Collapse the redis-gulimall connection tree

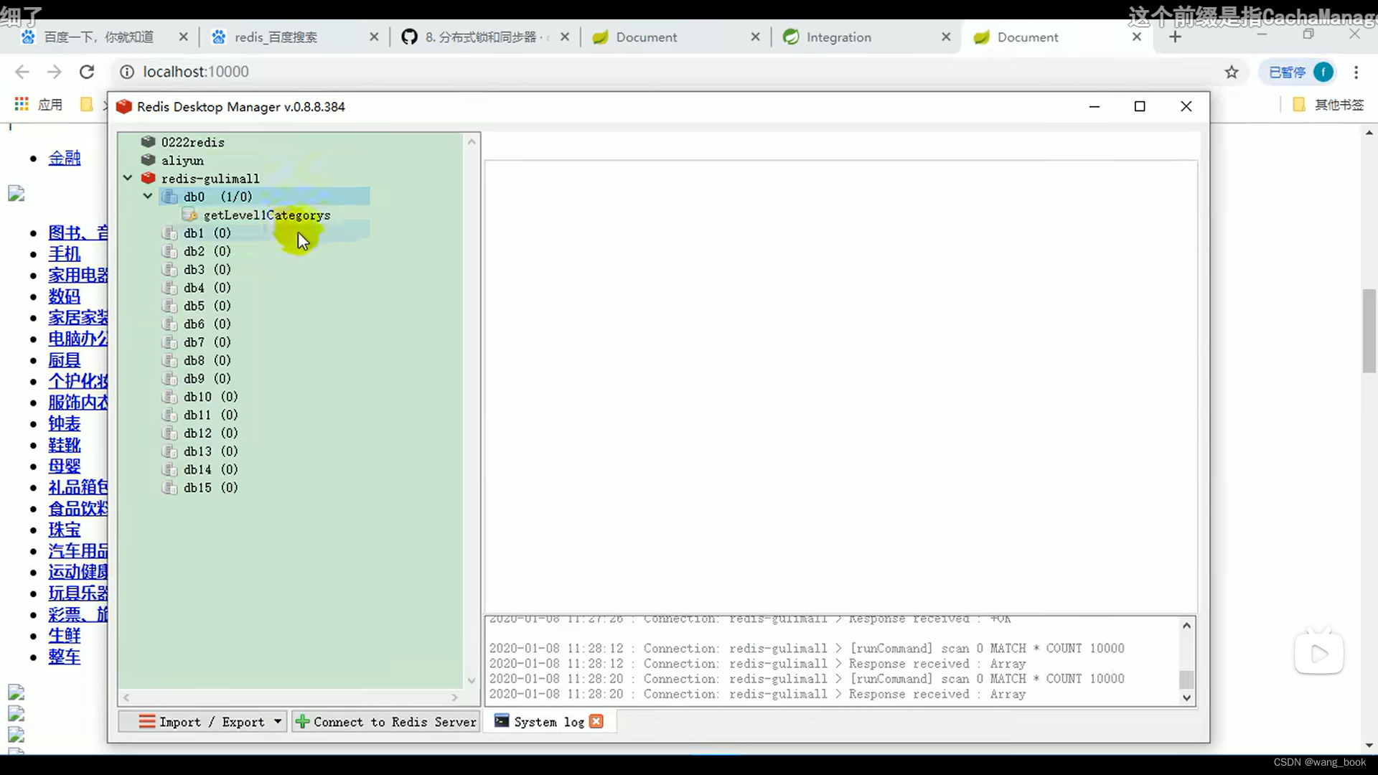tap(128, 178)
